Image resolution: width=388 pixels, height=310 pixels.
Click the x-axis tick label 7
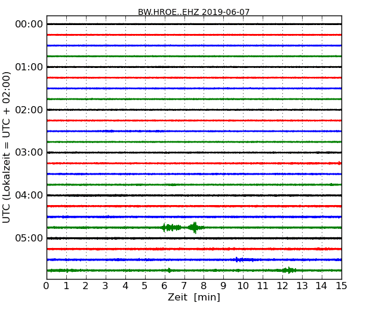pyautogui.click(x=184, y=286)
